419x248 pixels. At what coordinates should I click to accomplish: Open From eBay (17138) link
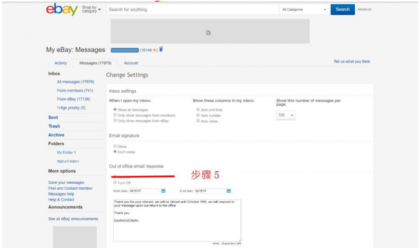pyautogui.click(x=73, y=99)
